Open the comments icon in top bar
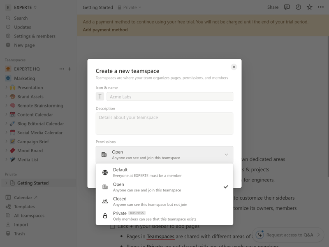Screen dimensions: 329x247 coord(287,7)
